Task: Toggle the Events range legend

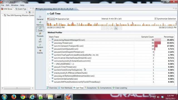Action: tap(51, 19)
